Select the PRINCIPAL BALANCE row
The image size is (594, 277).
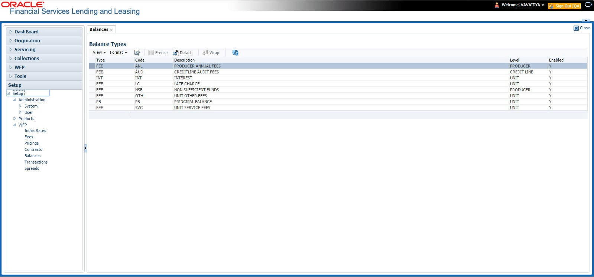(x=338, y=102)
